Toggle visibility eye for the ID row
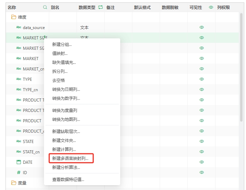Screen dimensions: 246x190 point(202,172)
